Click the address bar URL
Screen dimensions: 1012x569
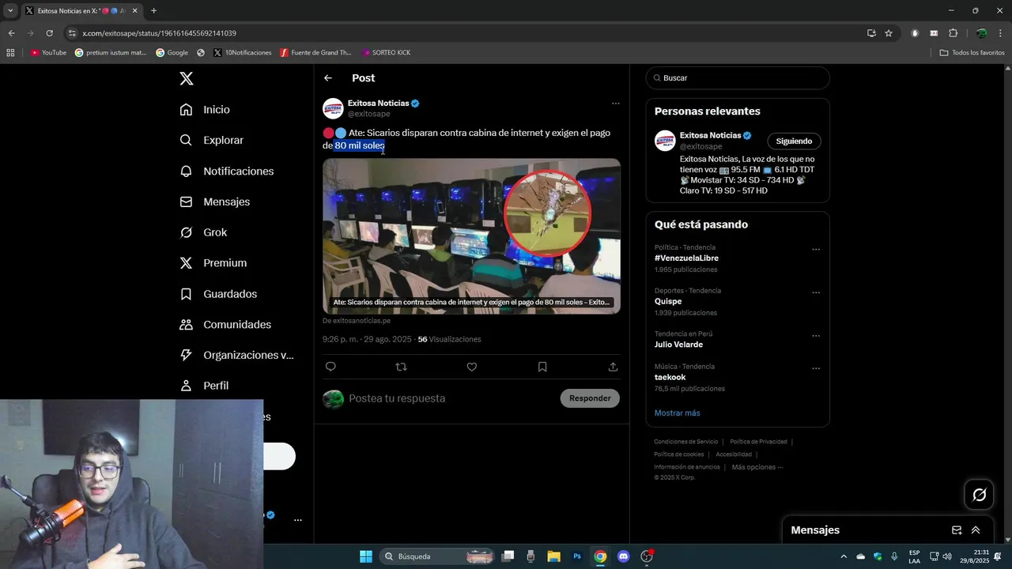click(159, 33)
